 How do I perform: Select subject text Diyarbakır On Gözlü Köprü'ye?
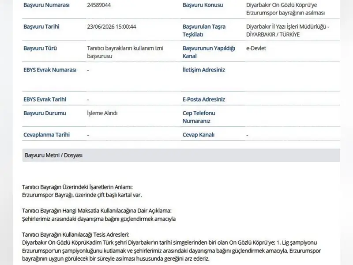coord(282,5)
